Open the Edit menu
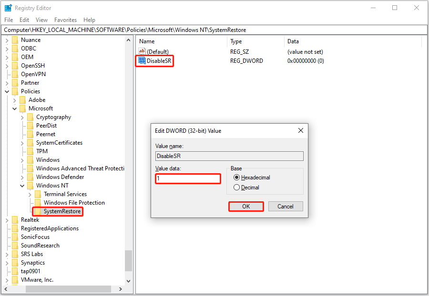This screenshot has width=429, height=296. point(24,20)
